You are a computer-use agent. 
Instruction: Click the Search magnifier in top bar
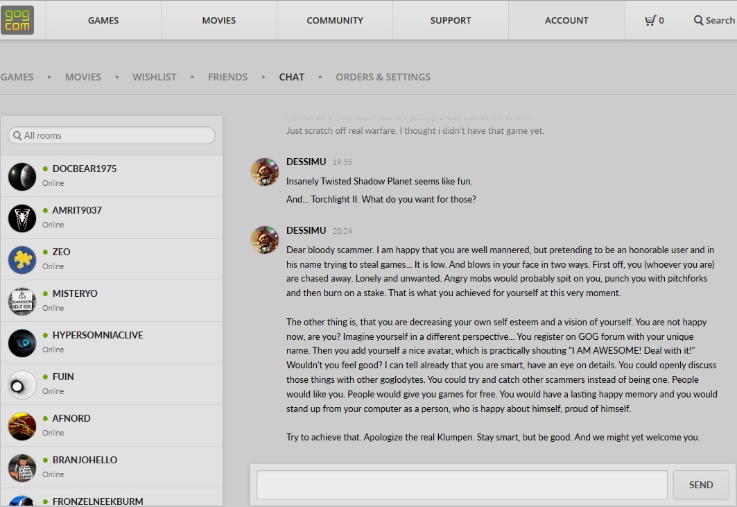tap(698, 20)
